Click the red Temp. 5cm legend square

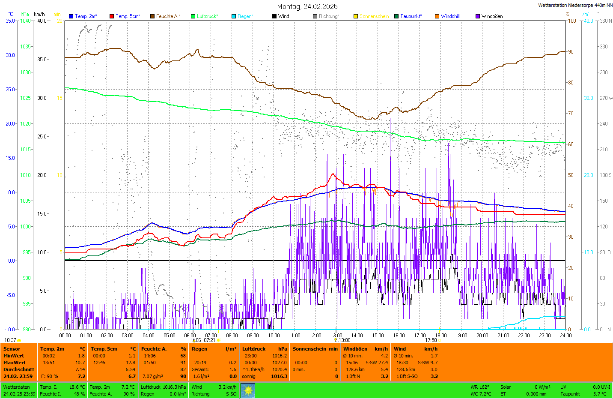click(112, 16)
